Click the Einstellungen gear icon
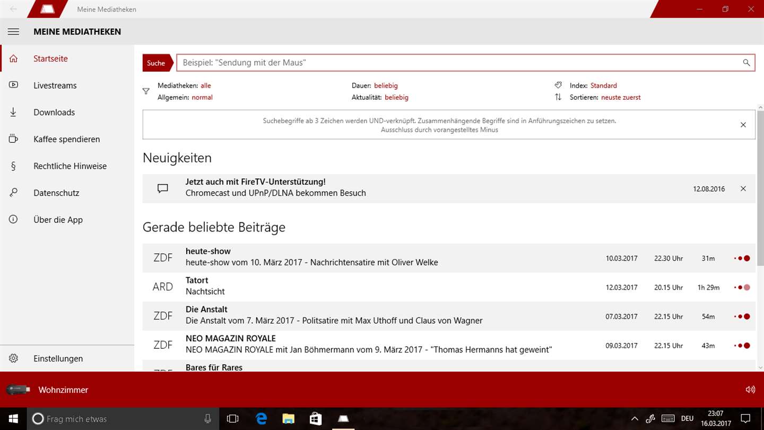 (13, 359)
